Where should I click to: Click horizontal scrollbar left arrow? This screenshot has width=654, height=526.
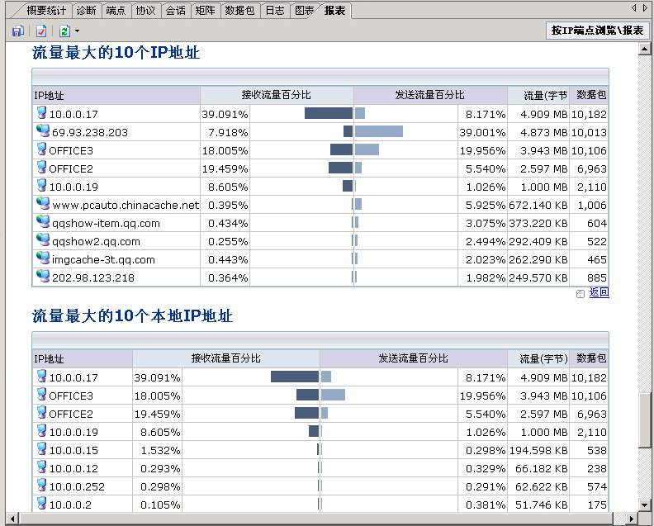point(12,519)
